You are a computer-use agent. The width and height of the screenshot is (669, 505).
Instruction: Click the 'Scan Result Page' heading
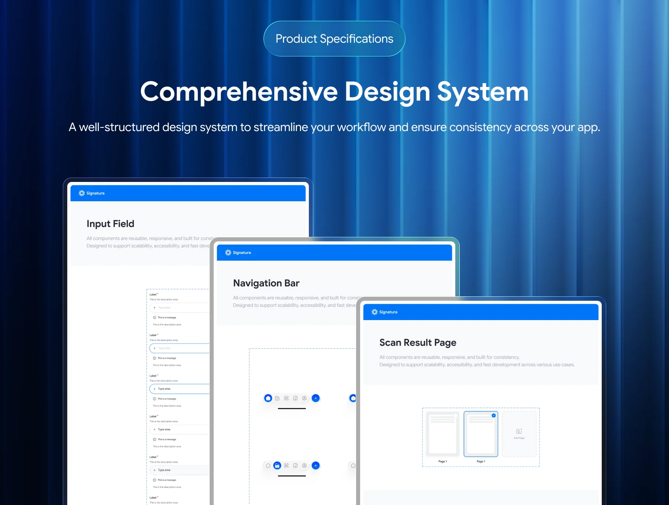click(x=418, y=343)
